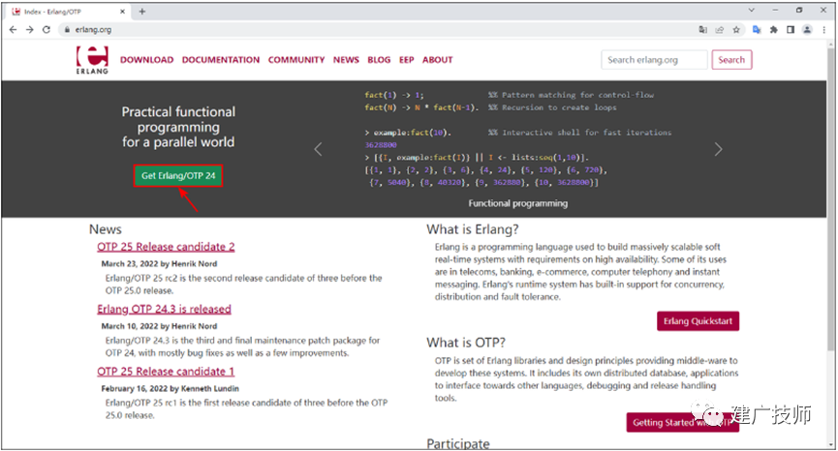This screenshot has width=838, height=451.
Task: Reload the erlang.org page
Action: point(47,30)
